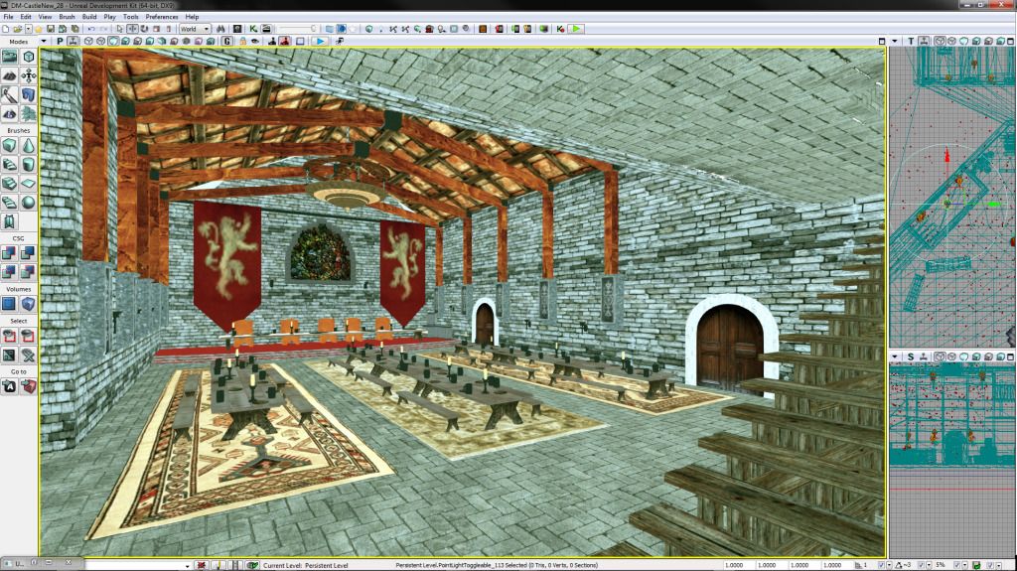Click the binoculars search actors icon
Screen dimensions: 1017x571
(220, 29)
